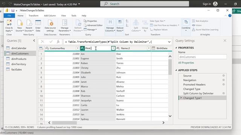Open the Use First Row as Headers dropdown

tap(165, 25)
